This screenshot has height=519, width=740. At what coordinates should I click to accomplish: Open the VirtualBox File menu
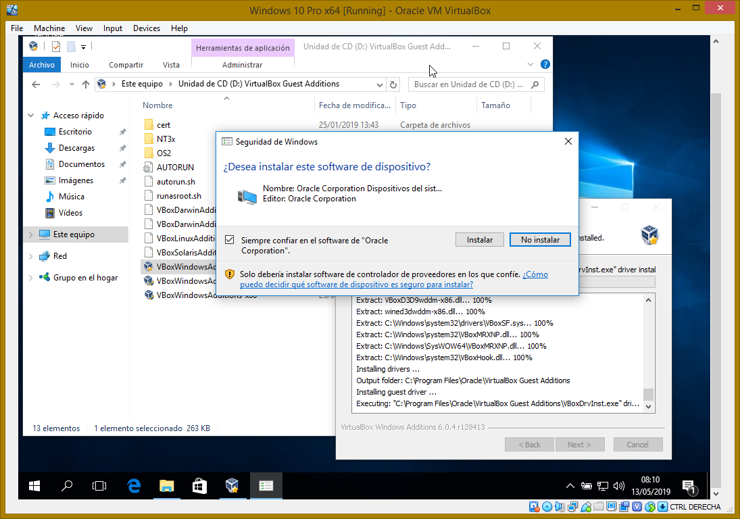coord(17,28)
